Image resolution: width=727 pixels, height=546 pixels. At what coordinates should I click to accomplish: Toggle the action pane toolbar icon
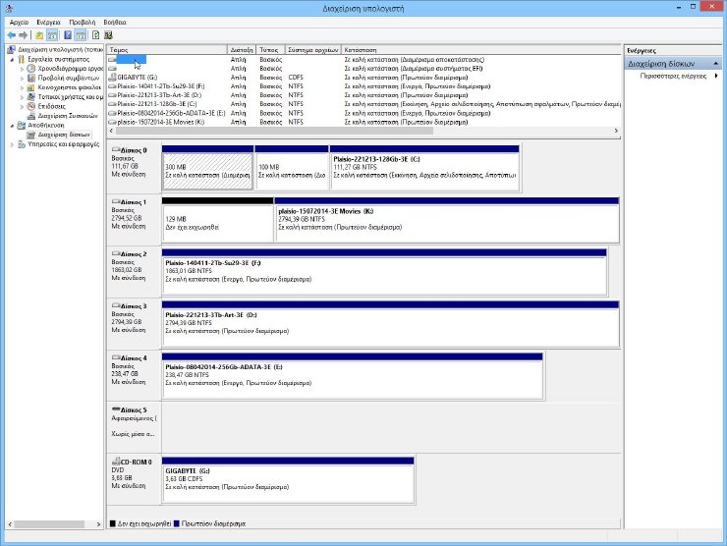click(81, 35)
